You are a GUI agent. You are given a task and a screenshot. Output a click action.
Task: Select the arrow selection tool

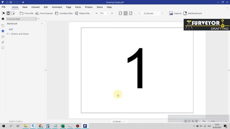click(x=4, y=13)
